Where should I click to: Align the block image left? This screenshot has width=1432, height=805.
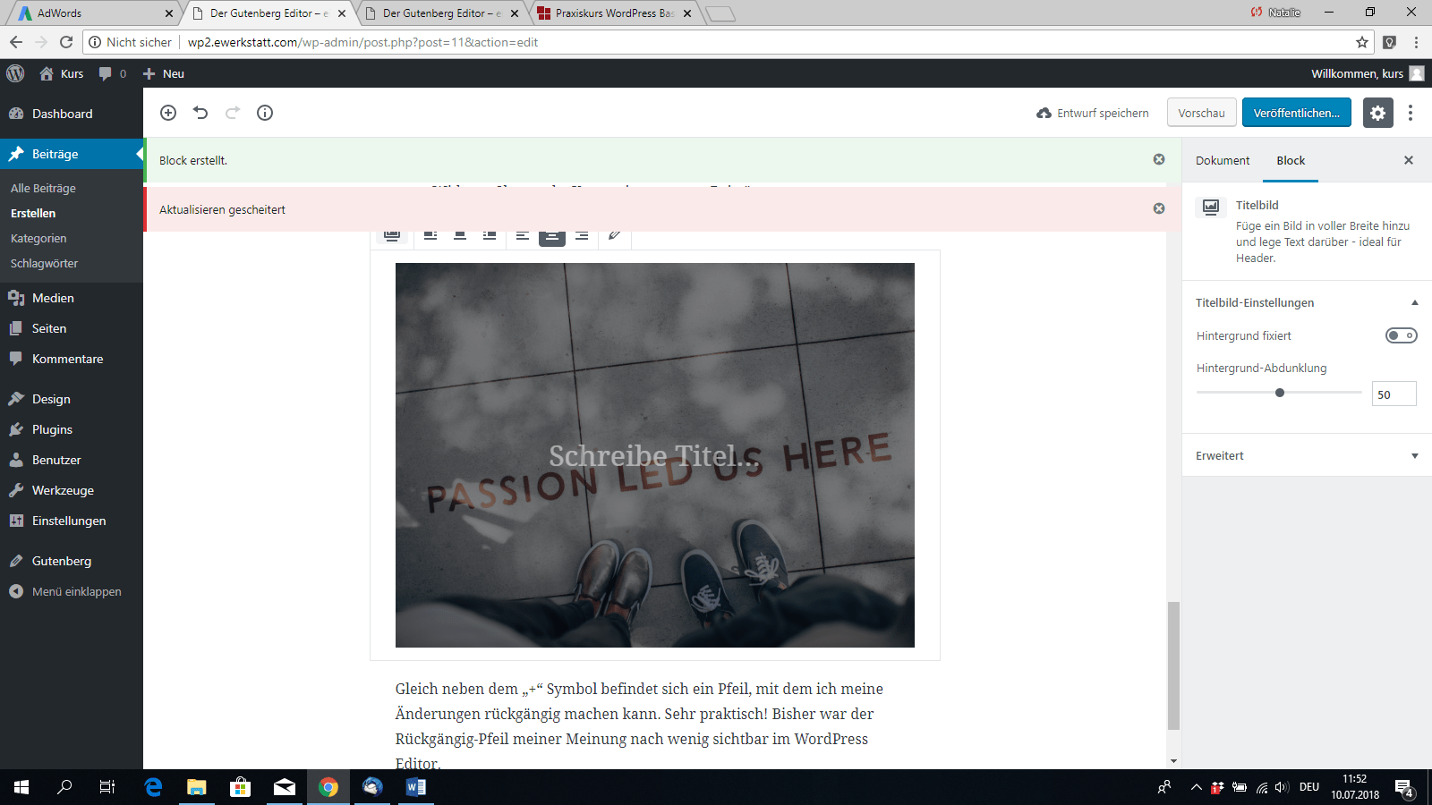click(x=430, y=236)
